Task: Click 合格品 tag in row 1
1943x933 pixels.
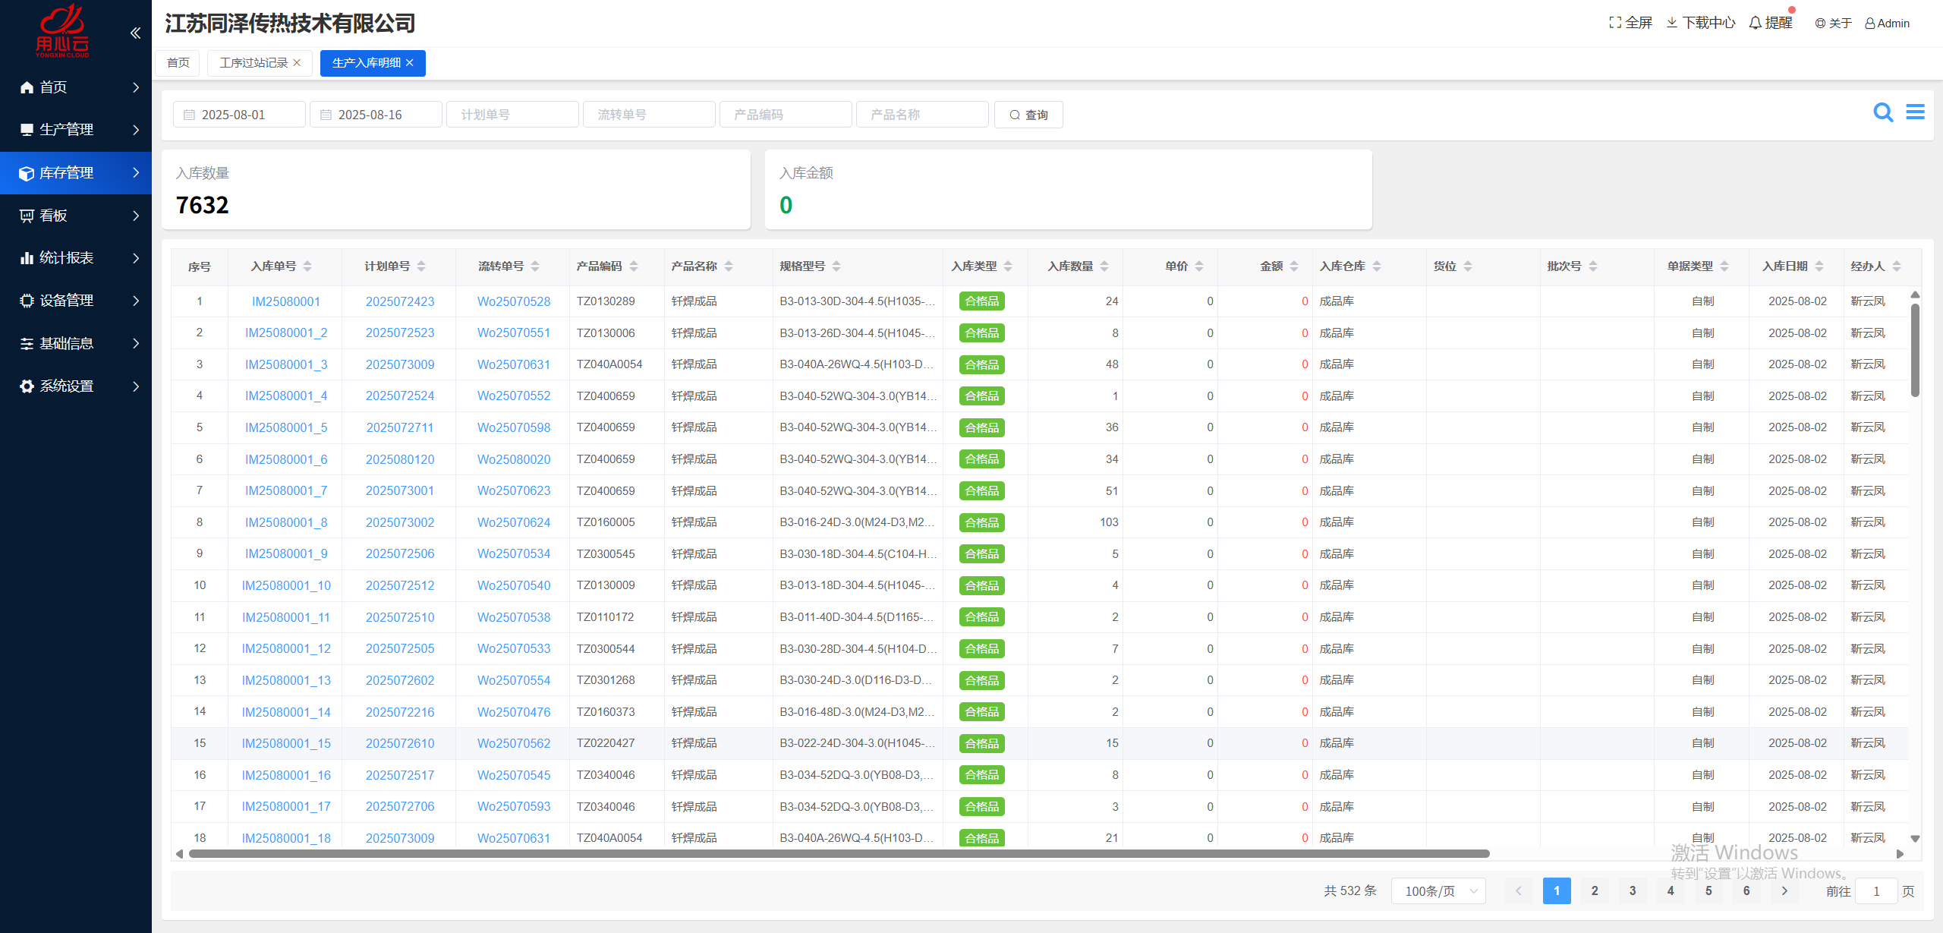Action: 981,302
